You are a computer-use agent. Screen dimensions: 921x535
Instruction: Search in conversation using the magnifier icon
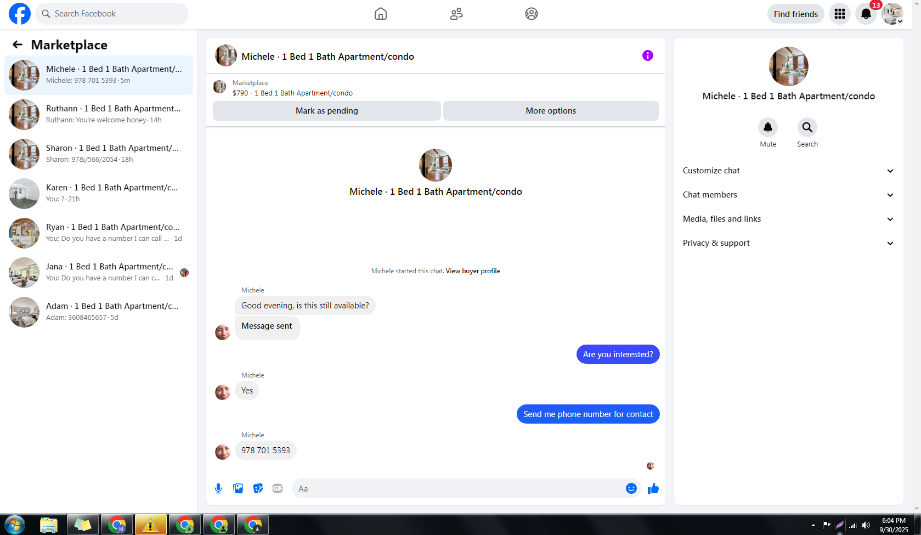tap(807, 127)
